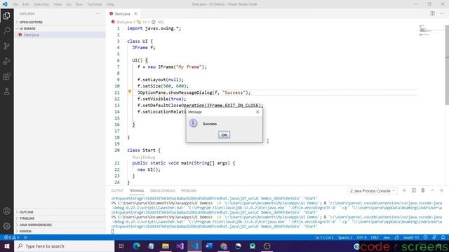449x252 pixels.
Task: Open the Help menu
Action: tap(110, 4)
